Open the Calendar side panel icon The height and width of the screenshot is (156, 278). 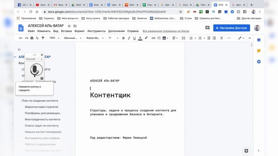coord(259,40)
